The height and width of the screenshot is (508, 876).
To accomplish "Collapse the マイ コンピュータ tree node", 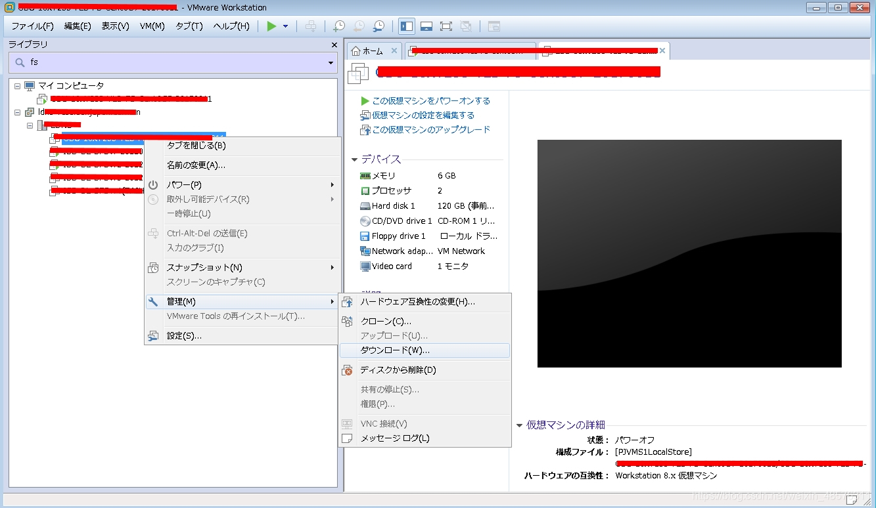I will pyautogui.click(x=18, y=86).
